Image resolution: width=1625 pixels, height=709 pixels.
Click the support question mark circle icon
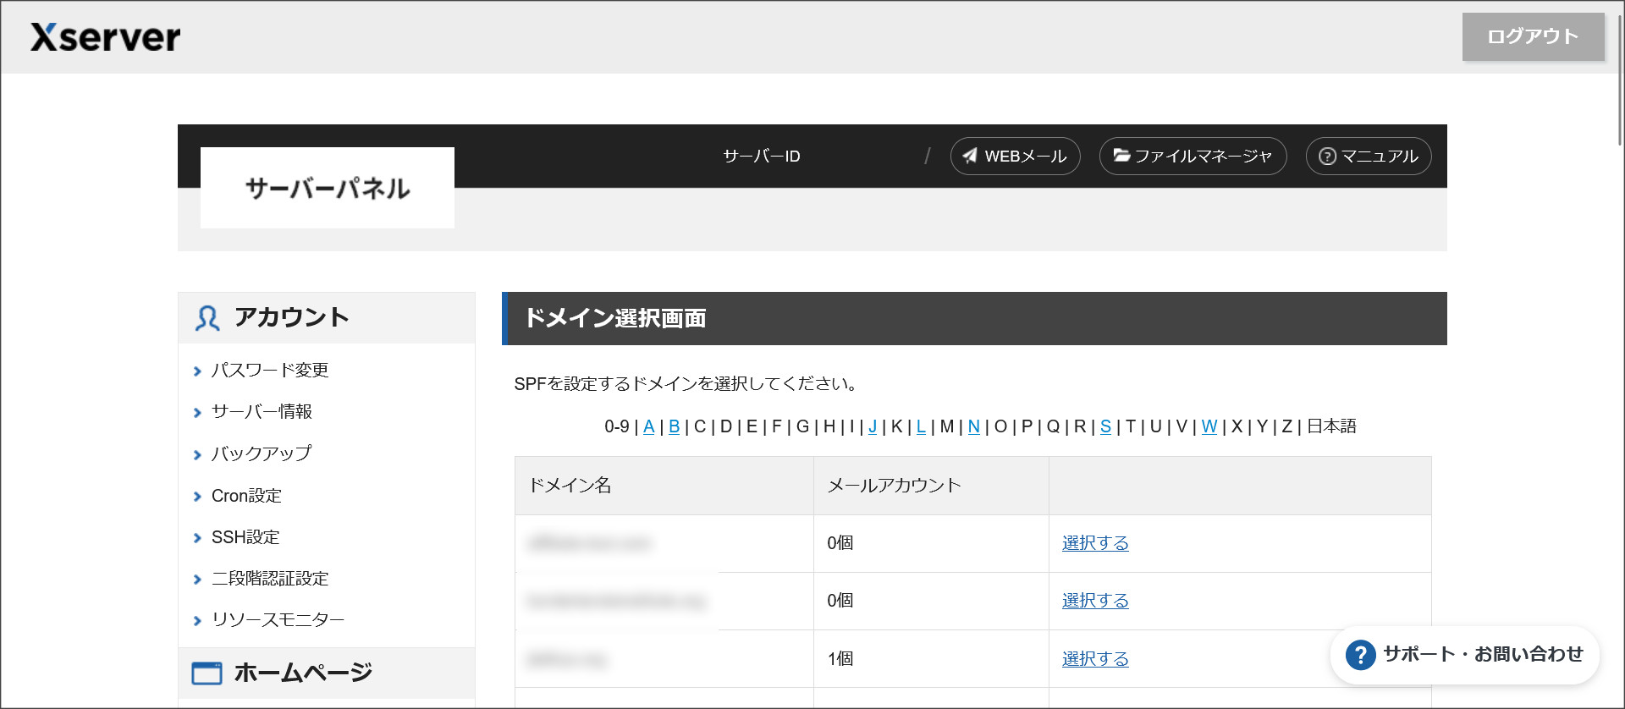pyautogui.click(x=1360, y=655)
